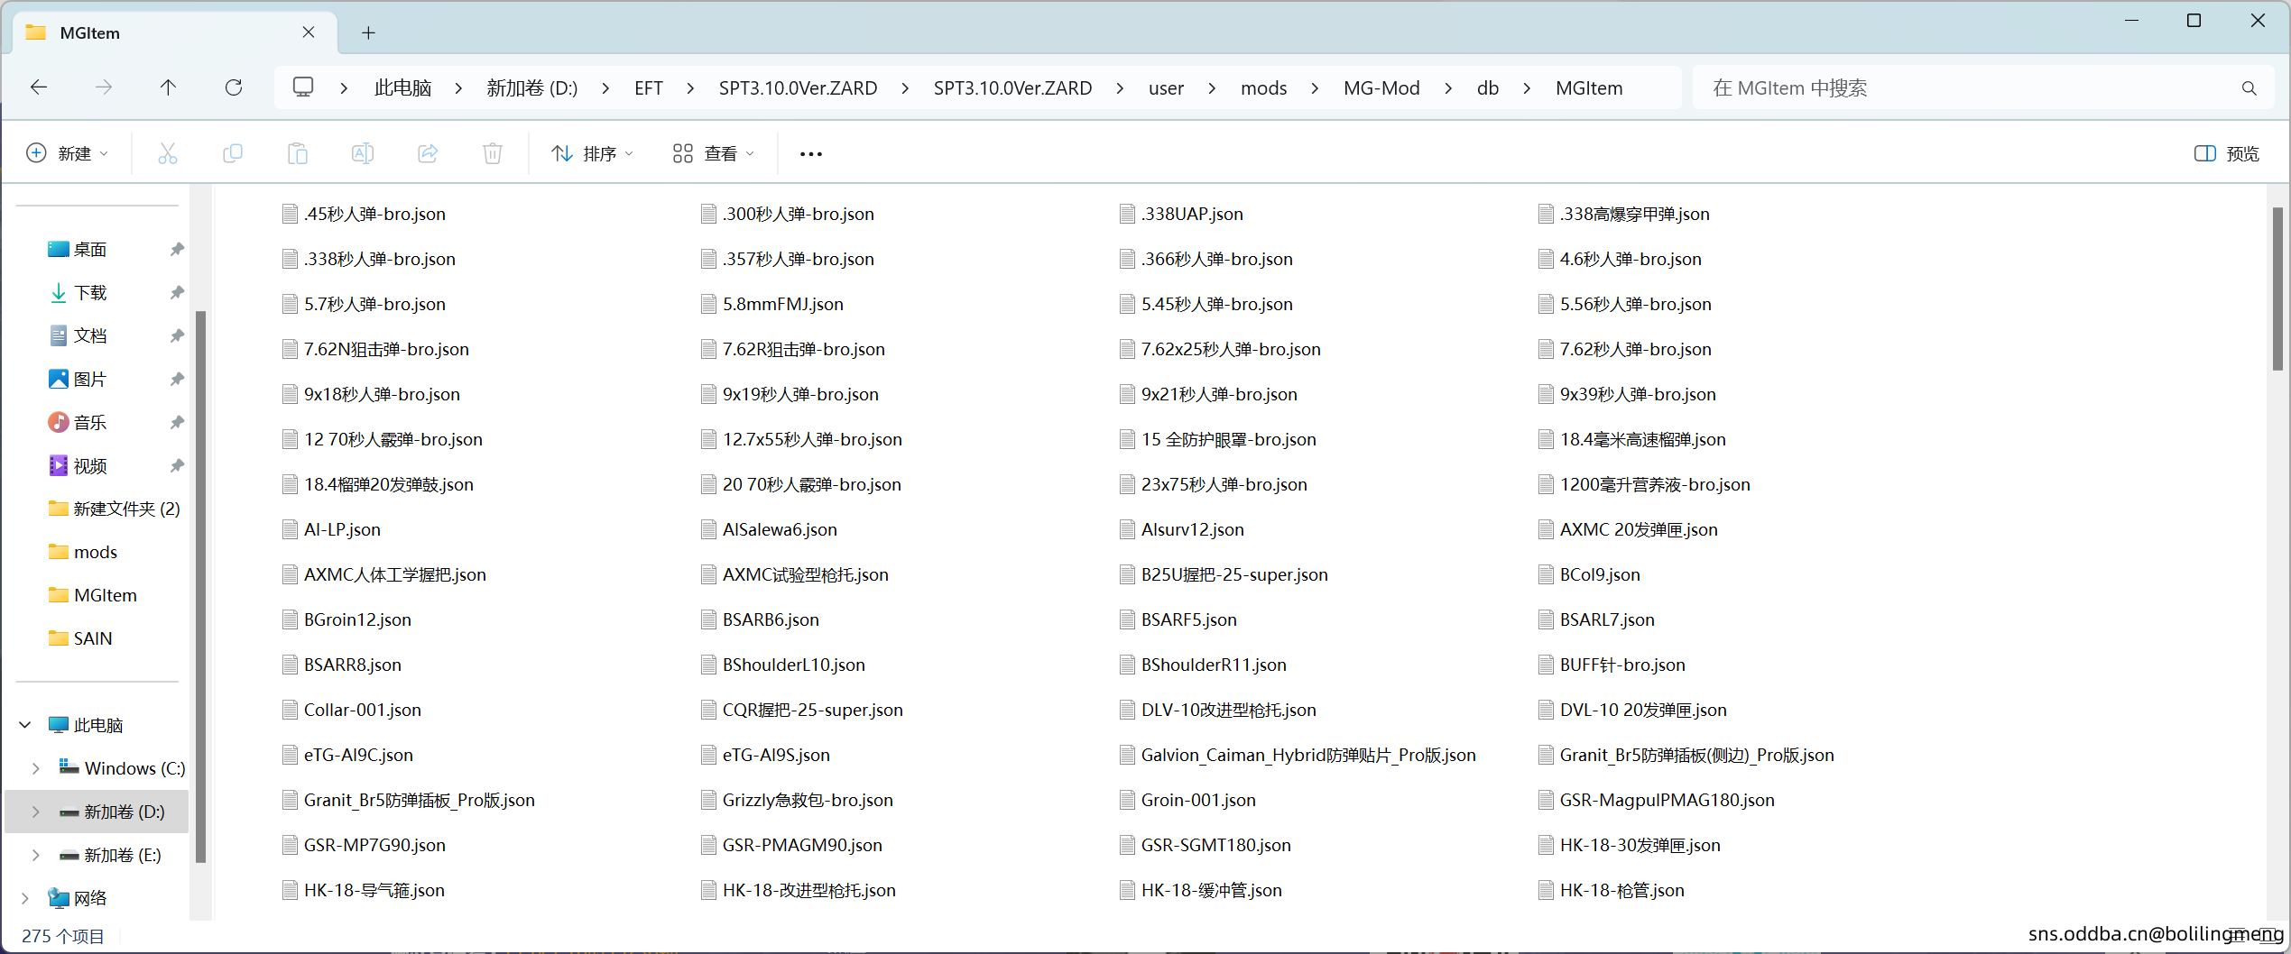Expand the 新加卷 (E:) drive tree
Viewport: 2291px width, 954px height.
pos(35,855)
